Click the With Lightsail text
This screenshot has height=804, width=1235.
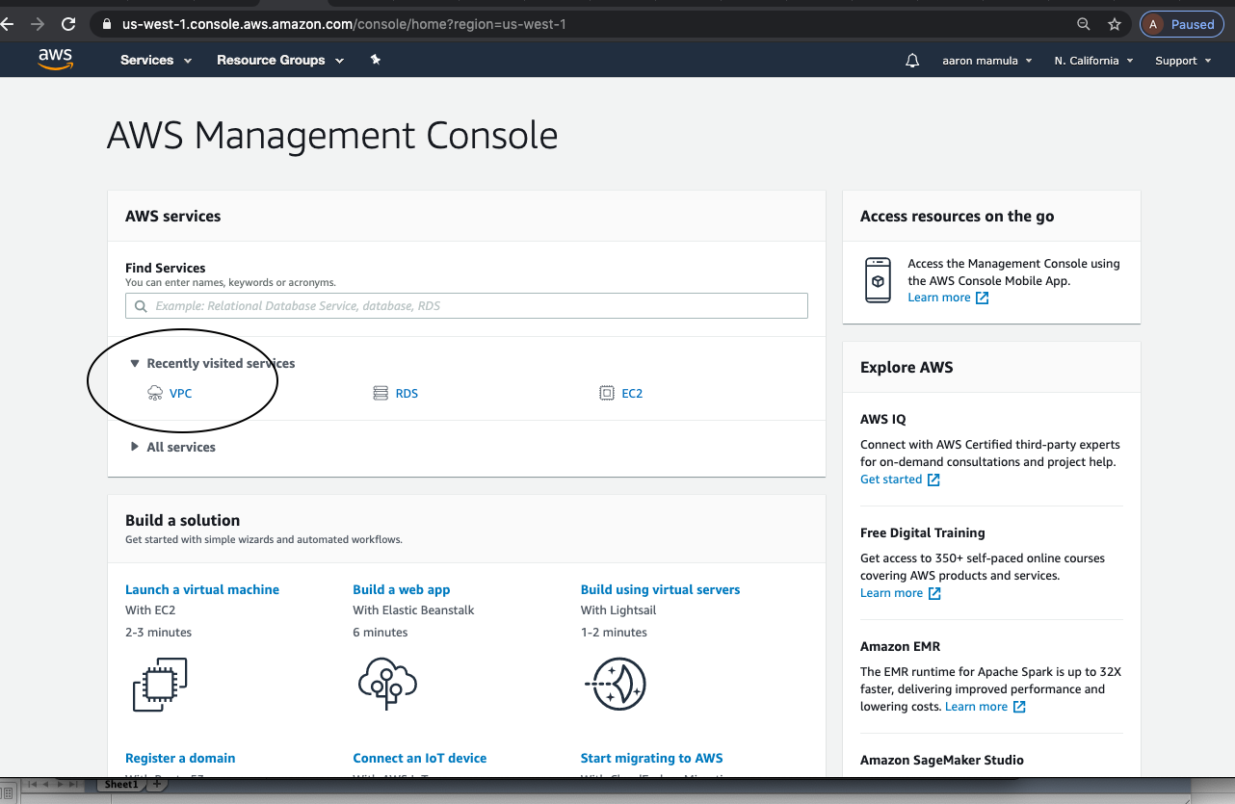[618, 609]
